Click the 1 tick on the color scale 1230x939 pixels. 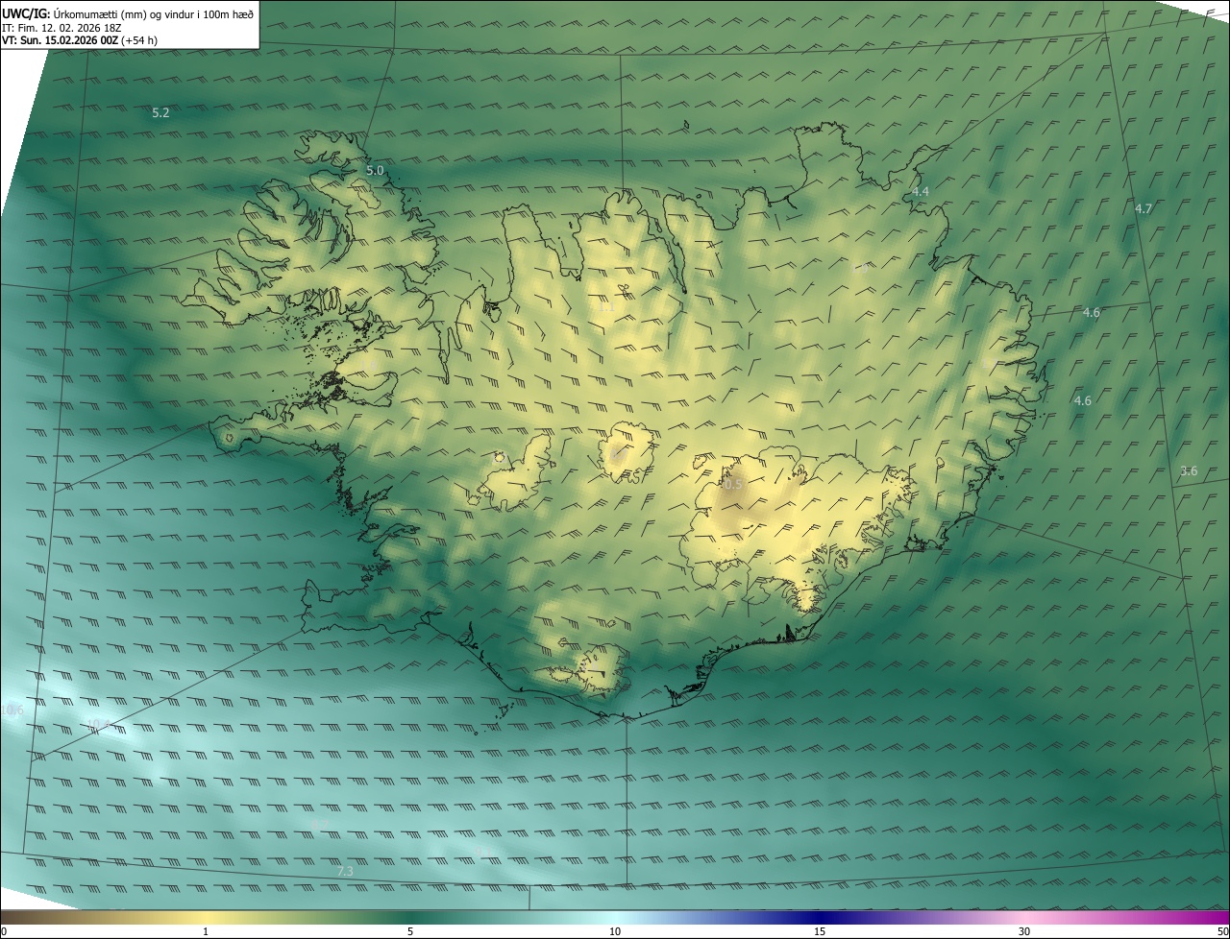[206, 931]
